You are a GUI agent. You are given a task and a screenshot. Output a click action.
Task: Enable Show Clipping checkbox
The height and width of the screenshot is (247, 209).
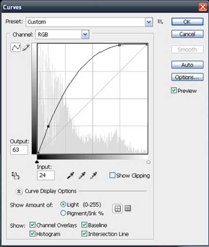click(x=112, y=175)
